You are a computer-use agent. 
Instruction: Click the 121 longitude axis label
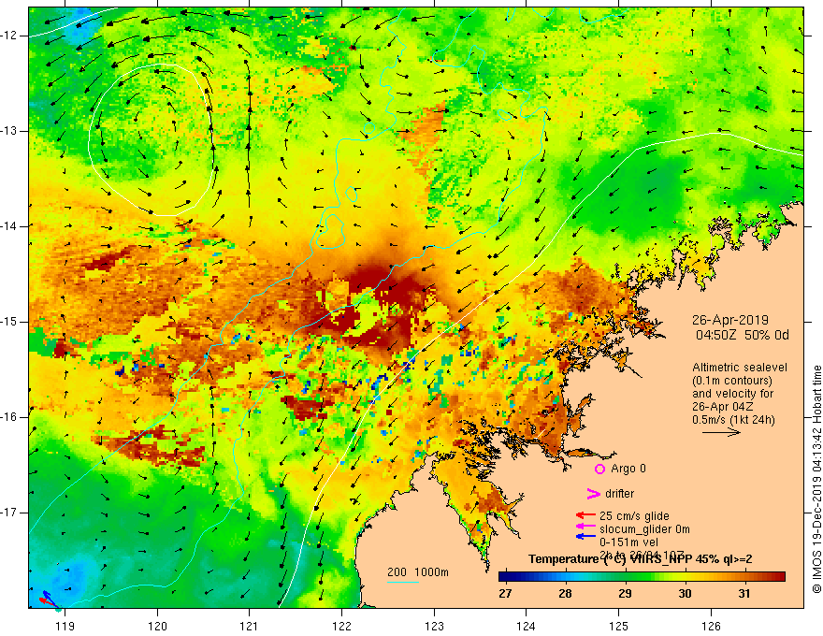[249, 626]
